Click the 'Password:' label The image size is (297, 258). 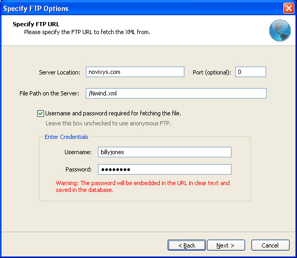(x=79, y=169)
